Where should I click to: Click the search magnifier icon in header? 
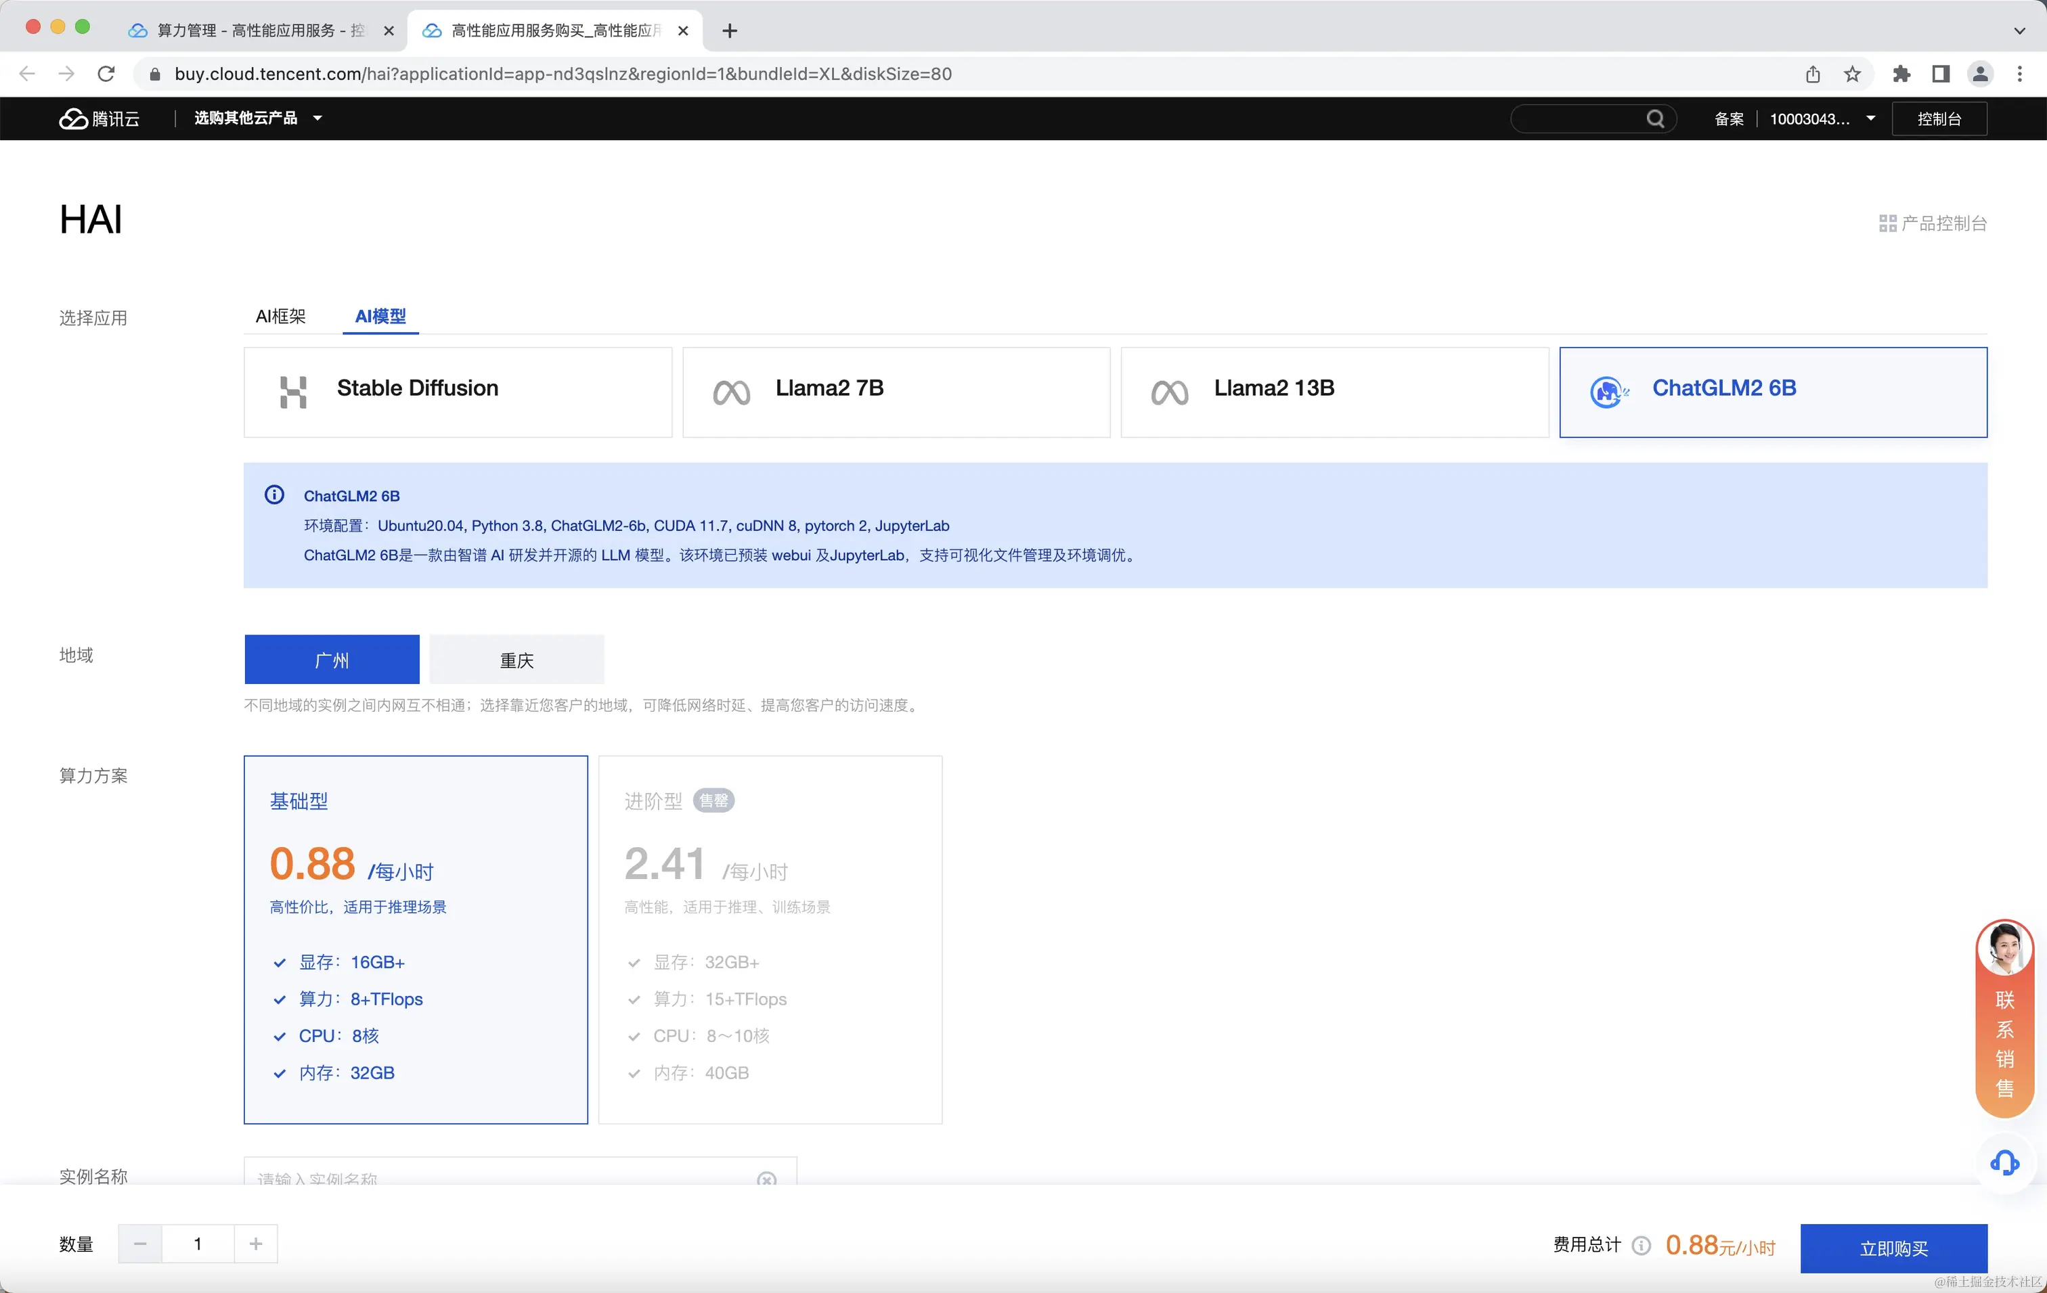(1654, 119)
